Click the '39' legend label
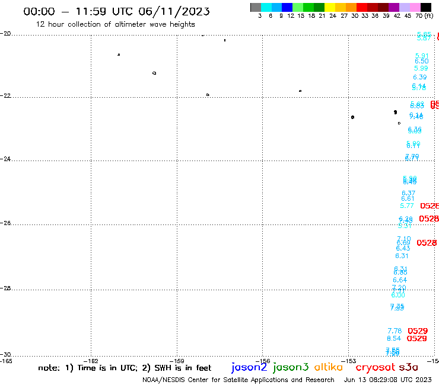 pos(386,15)
